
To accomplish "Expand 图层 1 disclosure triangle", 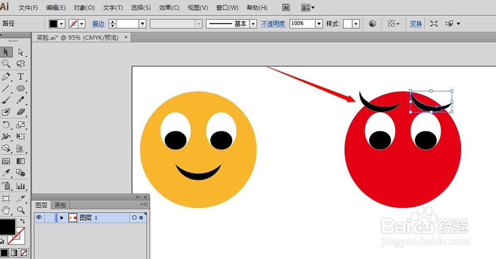I will point(62,217).
